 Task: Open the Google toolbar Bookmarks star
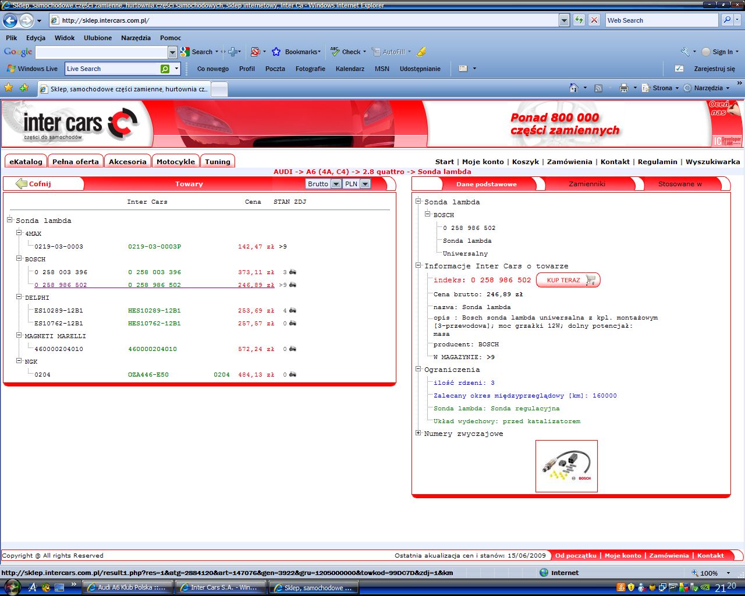(276, 52)
